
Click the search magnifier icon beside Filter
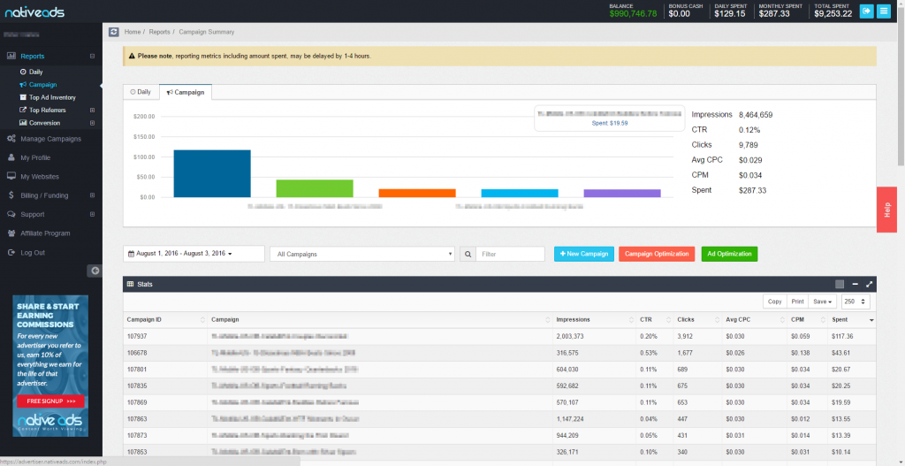pos(468,254)
